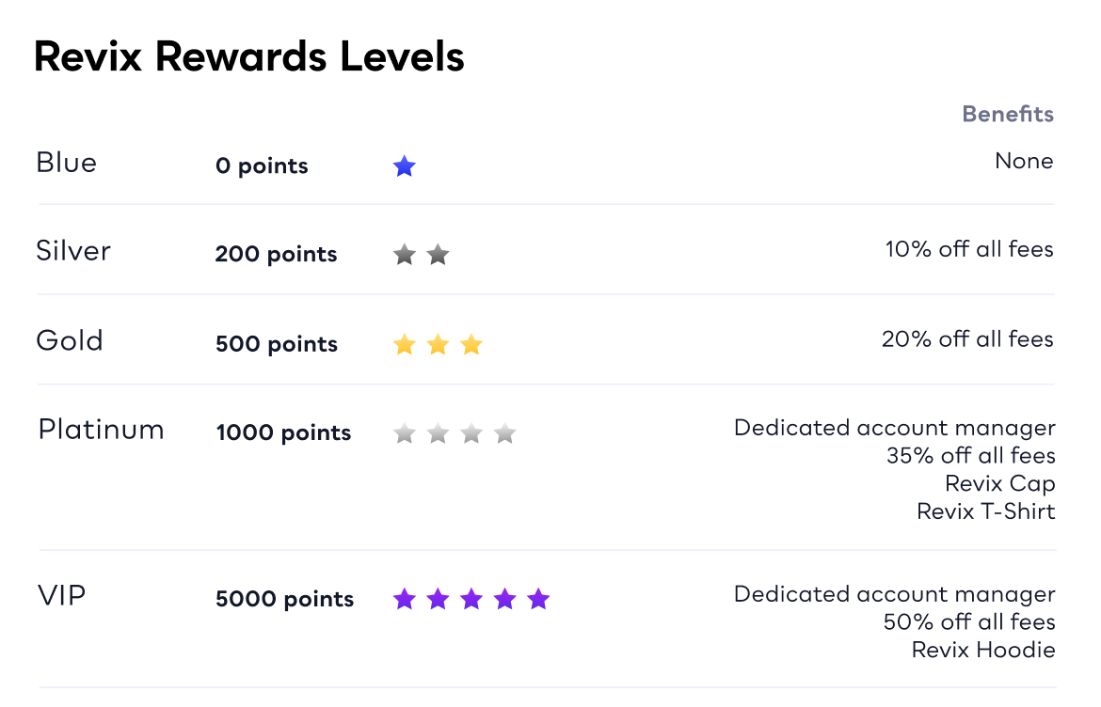
Task: Select the Benefits column header
Action: click(x=1008, y=114)
